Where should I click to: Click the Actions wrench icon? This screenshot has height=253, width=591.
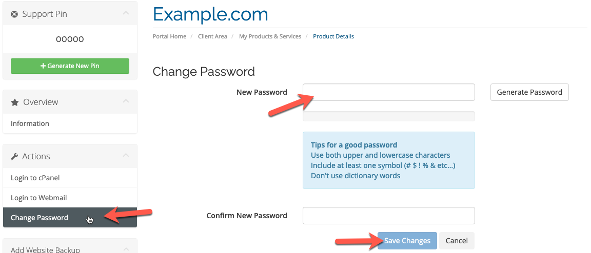(x=14, y=157)
